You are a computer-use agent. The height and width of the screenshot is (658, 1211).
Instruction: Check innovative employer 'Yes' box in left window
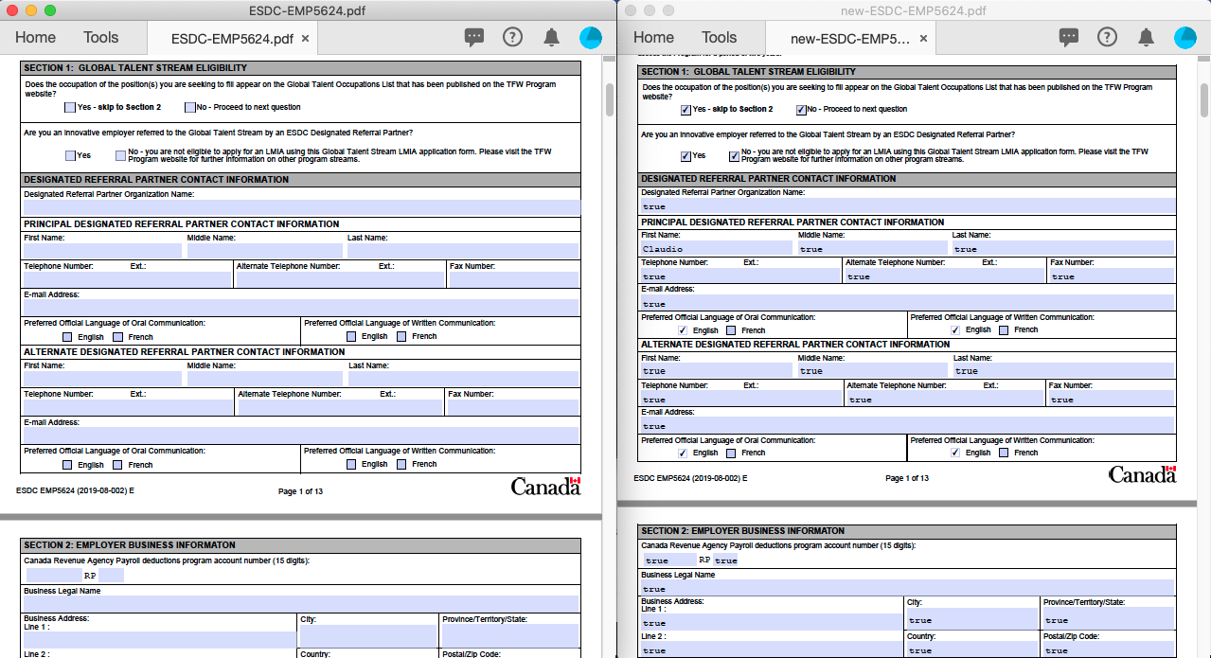point(70,155)
